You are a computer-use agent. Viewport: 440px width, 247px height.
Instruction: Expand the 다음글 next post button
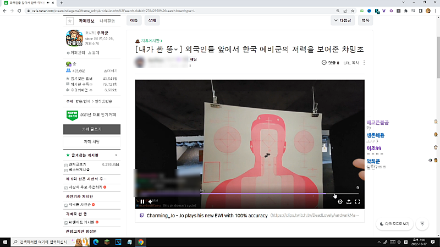pos(342,20)
